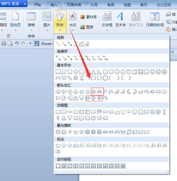Open the 引用 tab
The height and width of the screenshot is (181, 177).
click(94, 5)
